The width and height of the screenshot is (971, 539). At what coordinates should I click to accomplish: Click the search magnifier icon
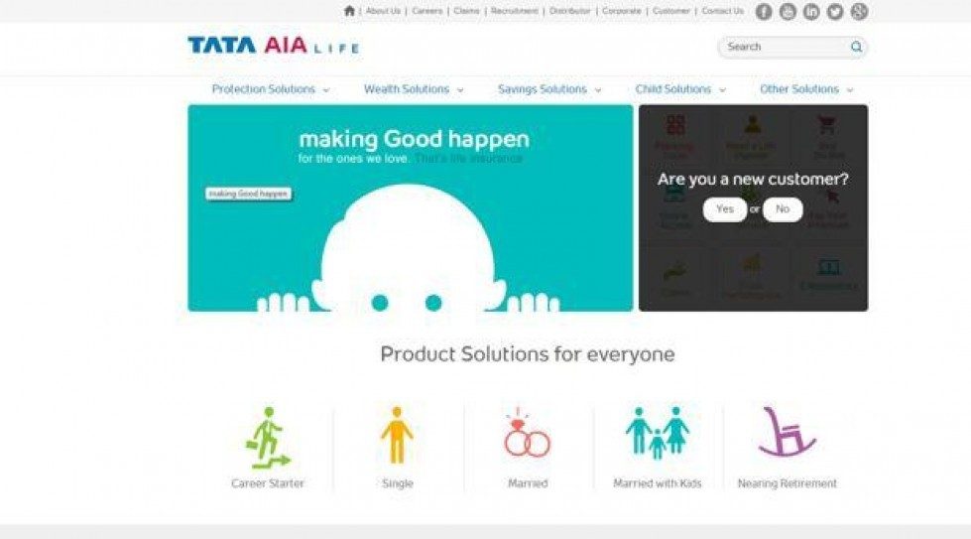(x=856, y=47)
